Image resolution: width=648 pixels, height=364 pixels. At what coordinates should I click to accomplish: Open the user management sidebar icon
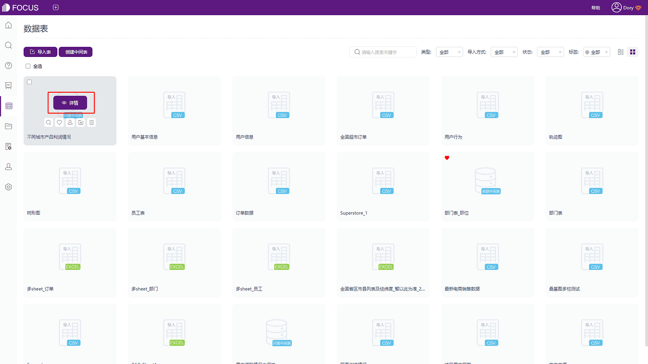point(8,167)
